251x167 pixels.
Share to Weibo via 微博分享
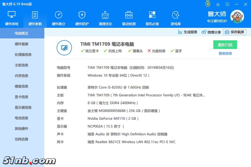pos(211,32)
